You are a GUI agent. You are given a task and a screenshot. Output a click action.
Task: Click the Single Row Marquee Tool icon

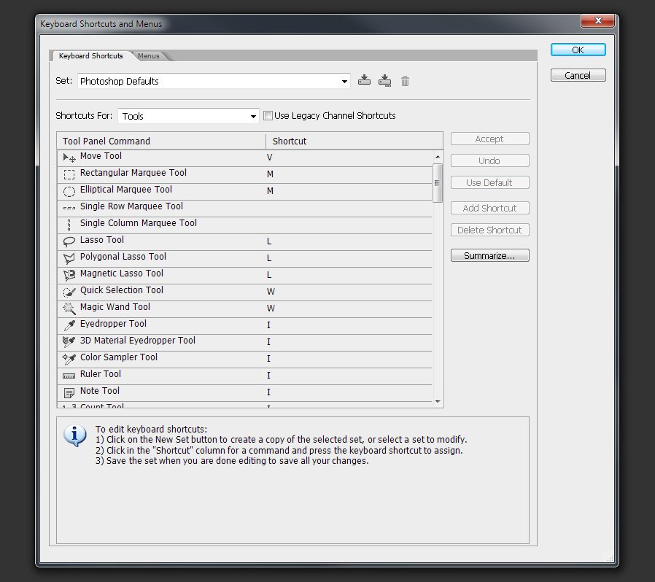(69, 208)
